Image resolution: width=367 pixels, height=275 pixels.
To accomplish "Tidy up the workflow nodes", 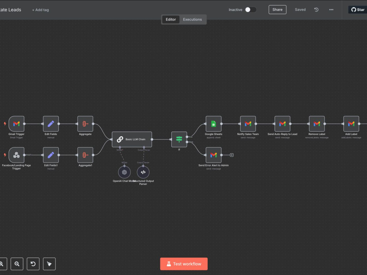I will pyautogui.click(x=49, y=264).
